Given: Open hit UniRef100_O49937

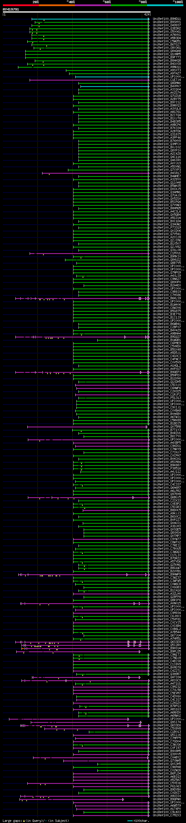Looking at the screenshot, I should [167, 25].
